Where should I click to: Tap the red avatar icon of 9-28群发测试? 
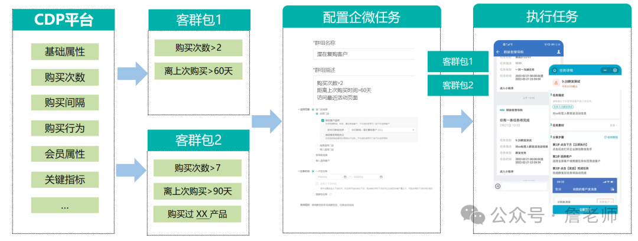556,83
